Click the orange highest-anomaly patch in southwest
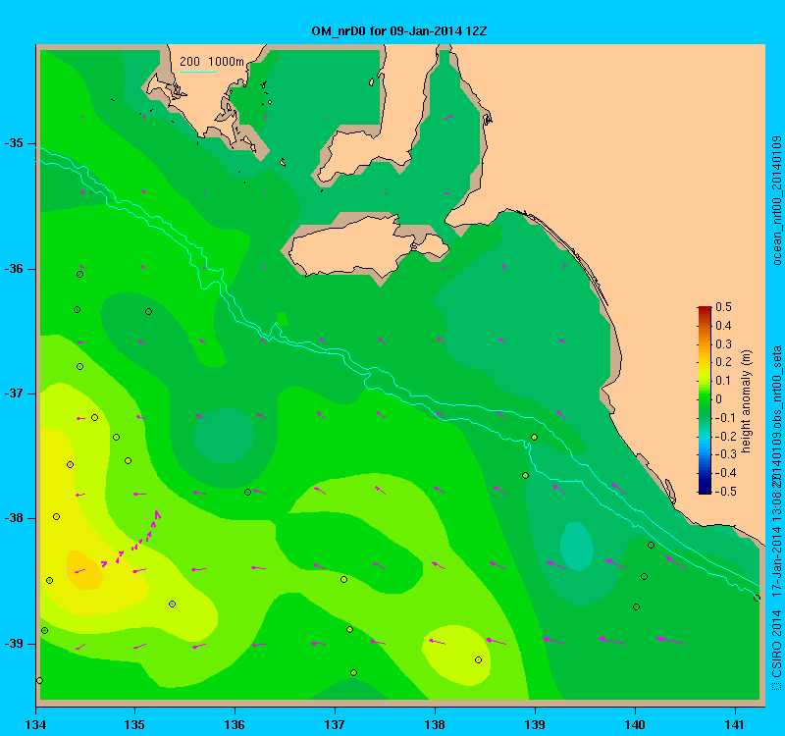The image size is (785, 736). click(85, 570)
